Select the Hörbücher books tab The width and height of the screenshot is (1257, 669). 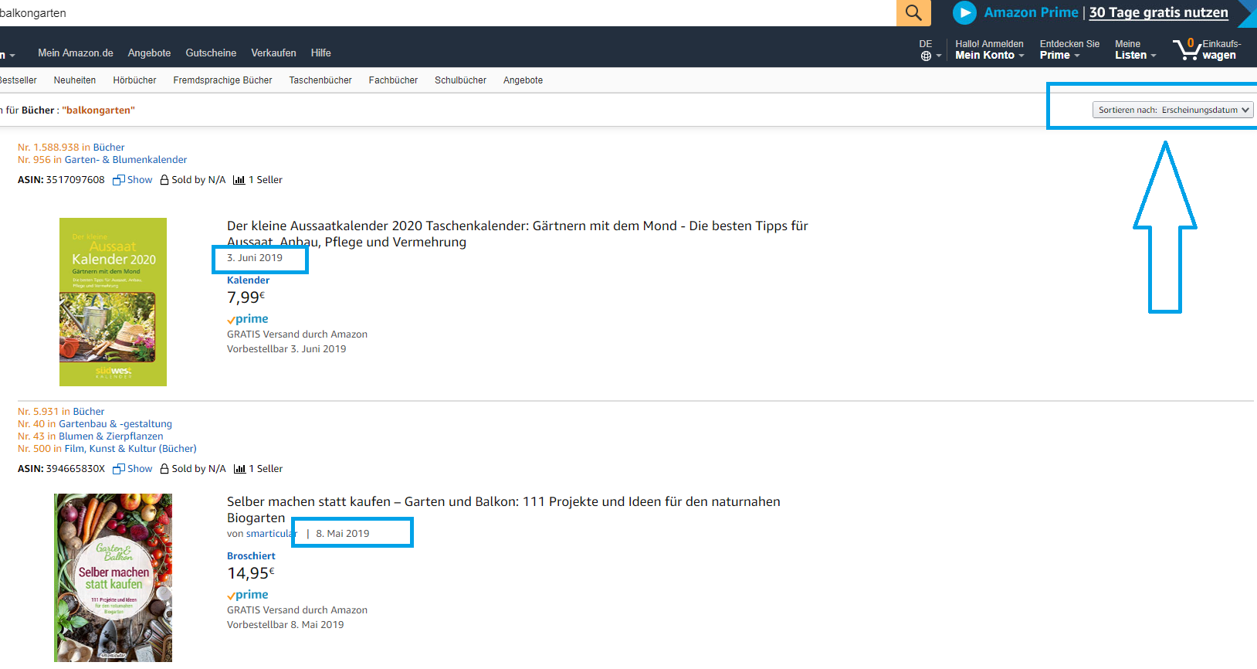pos(134,80)
